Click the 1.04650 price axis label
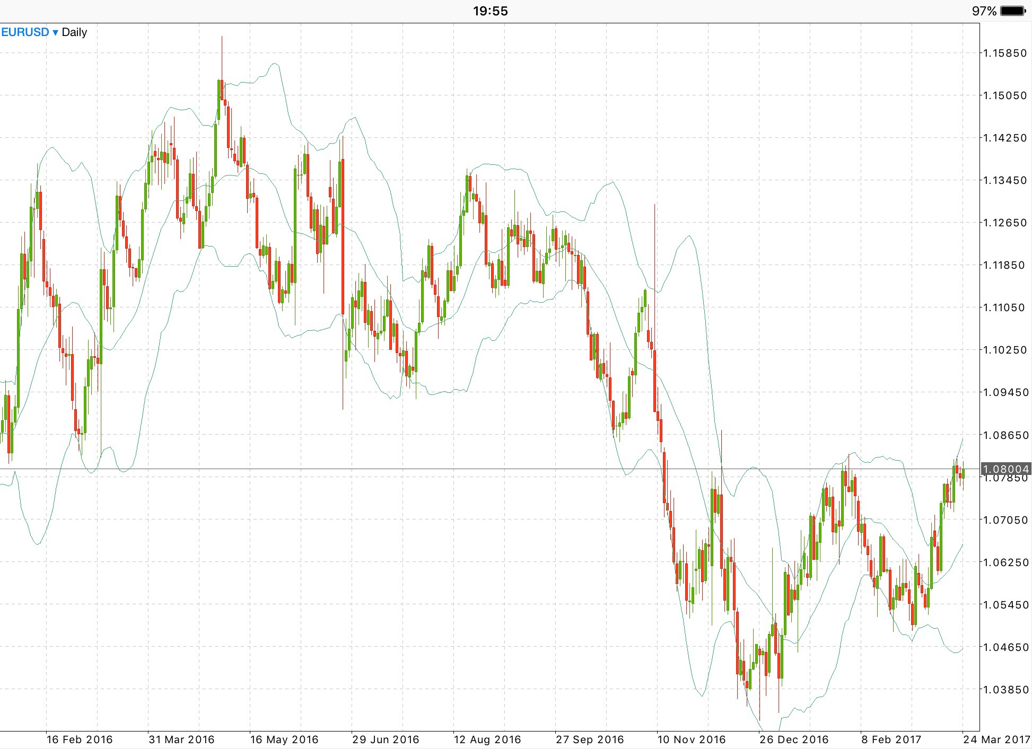1032x749 pixels. pyautogui.click(x=1006, y=647)
